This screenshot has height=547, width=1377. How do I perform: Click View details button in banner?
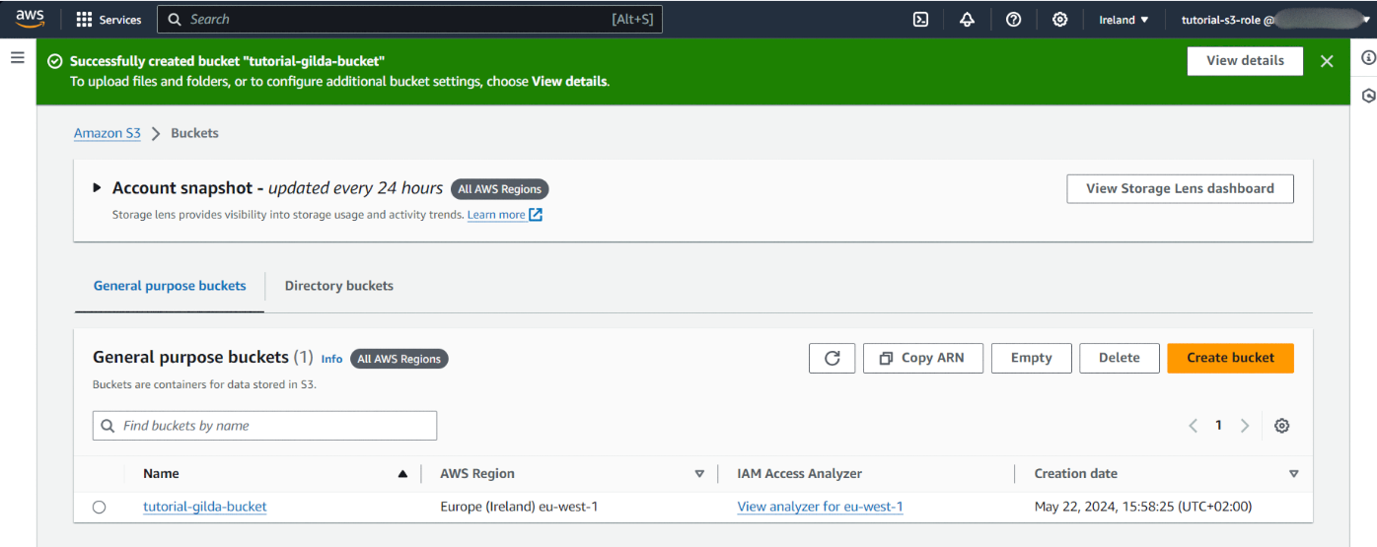click(x=1245, y=61)
